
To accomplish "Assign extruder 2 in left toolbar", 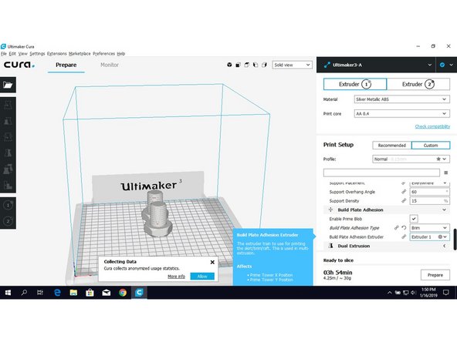I will 8,221.
